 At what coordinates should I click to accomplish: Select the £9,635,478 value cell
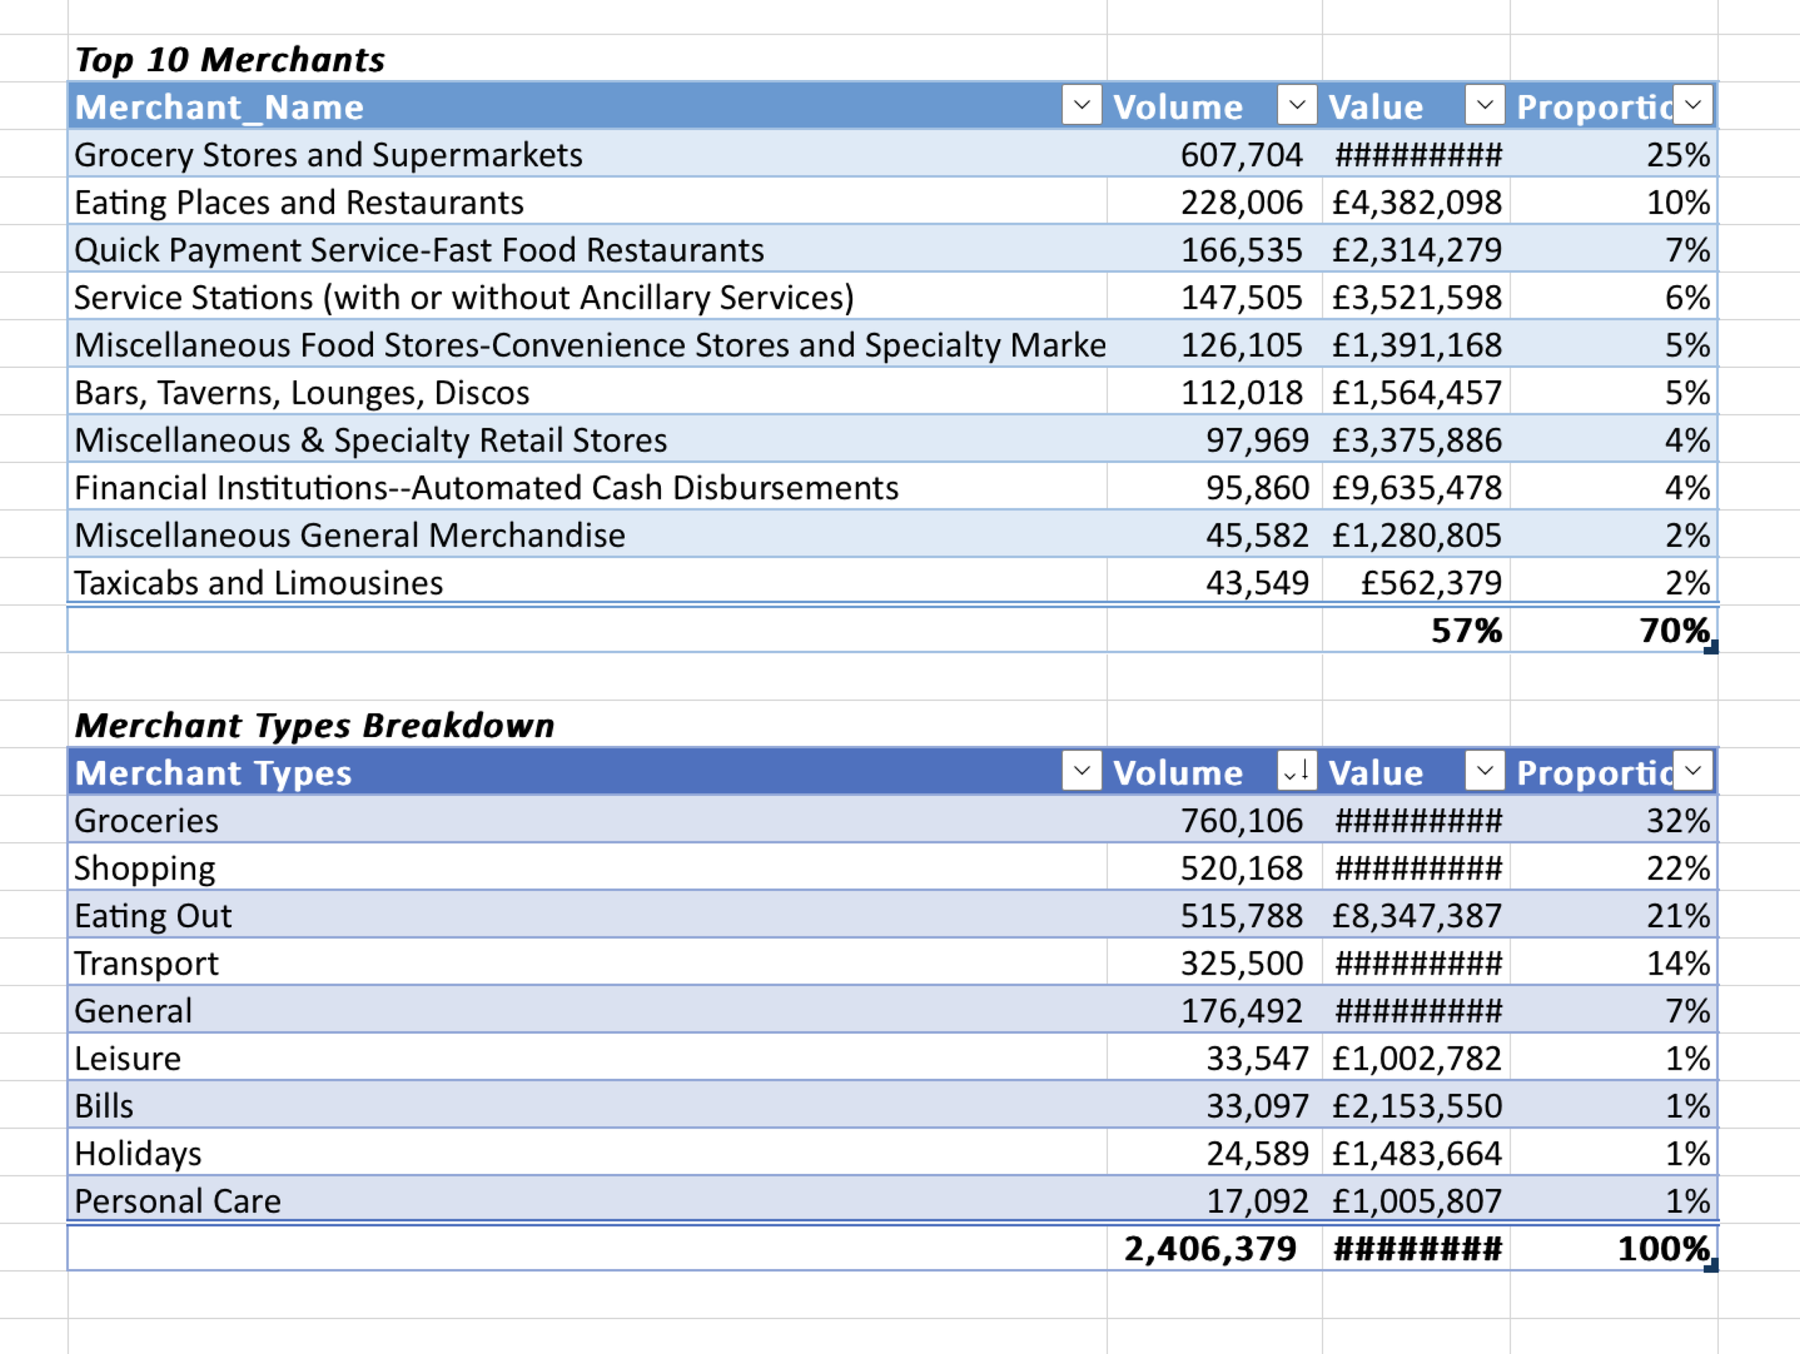click(1416, 487)
